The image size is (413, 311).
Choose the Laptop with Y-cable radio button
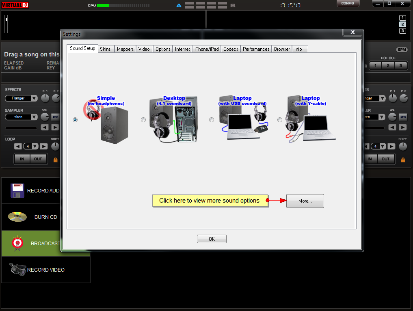click(279, 120)
